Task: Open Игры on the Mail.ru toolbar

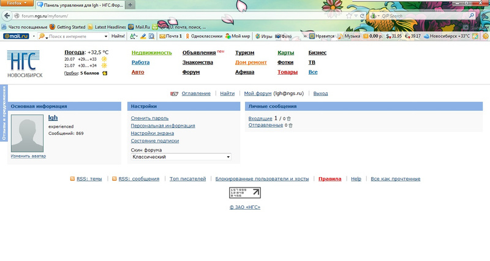Action: (x=264, y=36)
